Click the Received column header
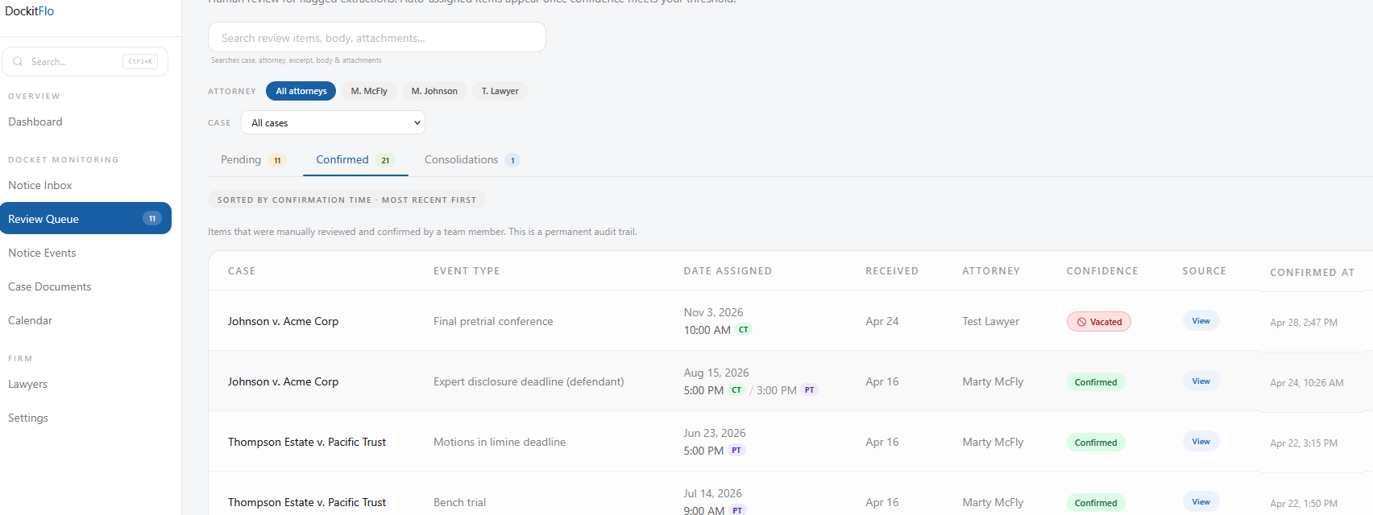The width and height of the screenshot is (1373, 515). click(x=892, y=271)
